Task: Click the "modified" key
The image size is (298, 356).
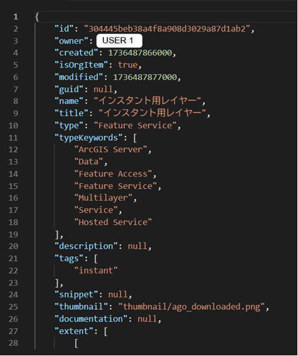Action: (x=78, y=77)
